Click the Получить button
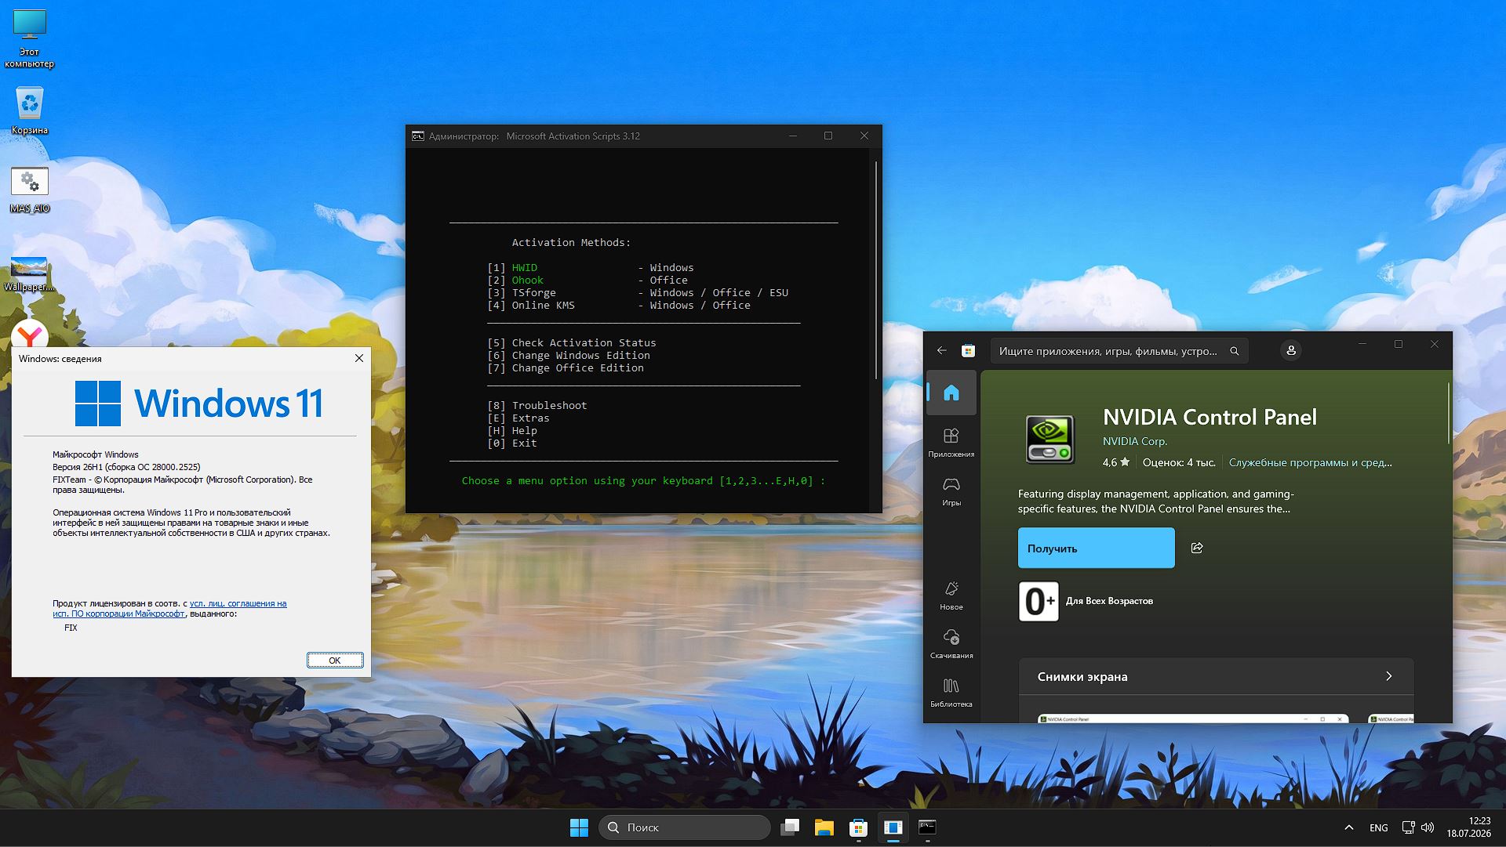 point(1096,548)
